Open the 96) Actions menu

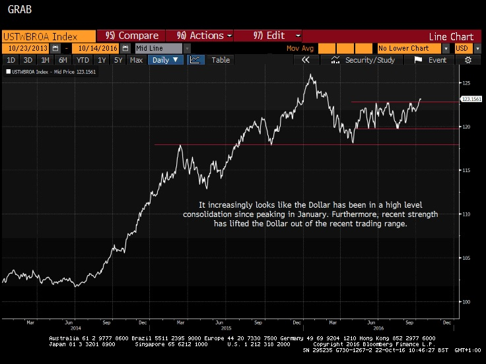pyautogui.click(x=200, y=36)
